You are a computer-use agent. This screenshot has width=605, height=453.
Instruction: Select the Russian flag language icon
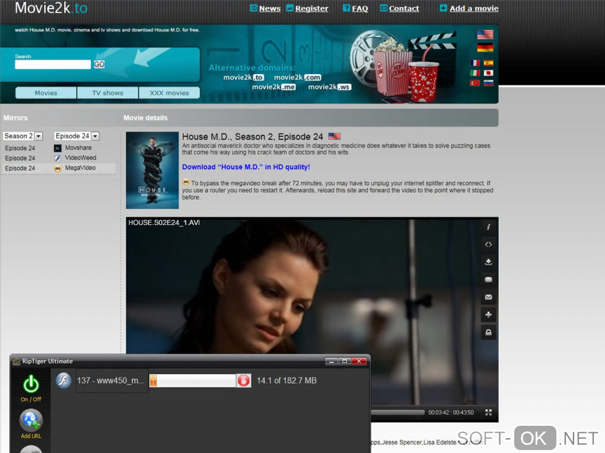(489, 83)
